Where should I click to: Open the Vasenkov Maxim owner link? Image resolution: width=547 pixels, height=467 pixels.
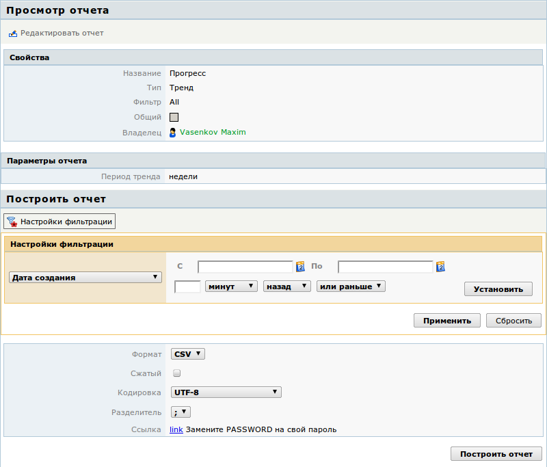click(x=213, y=132)
